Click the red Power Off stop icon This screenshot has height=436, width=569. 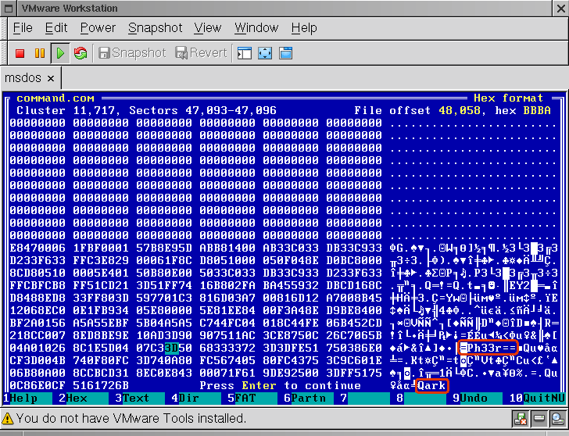tap(20, 53)
